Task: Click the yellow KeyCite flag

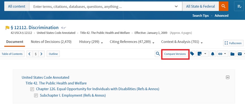Action: pos(7,28)
